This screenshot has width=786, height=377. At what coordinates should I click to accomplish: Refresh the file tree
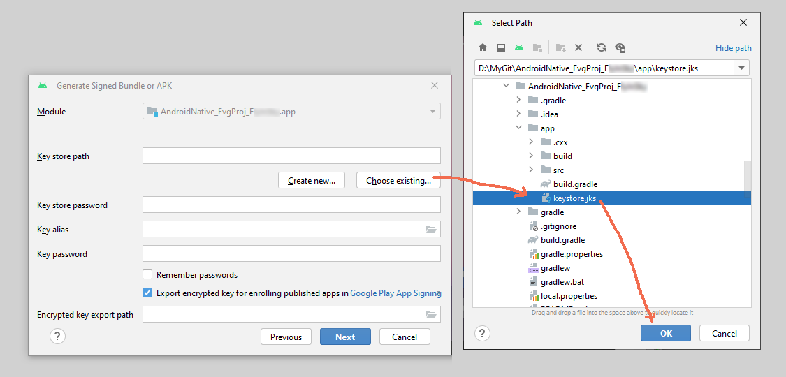point(601,47)
